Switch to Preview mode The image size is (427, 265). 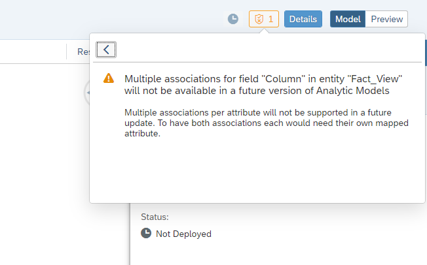coord(386,19)
